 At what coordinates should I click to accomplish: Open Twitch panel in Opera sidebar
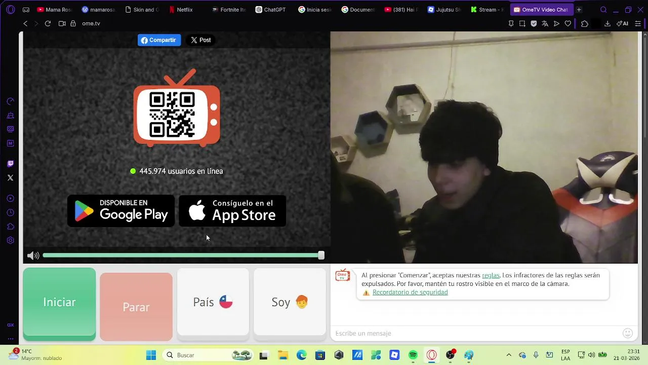tap(10, 164)
